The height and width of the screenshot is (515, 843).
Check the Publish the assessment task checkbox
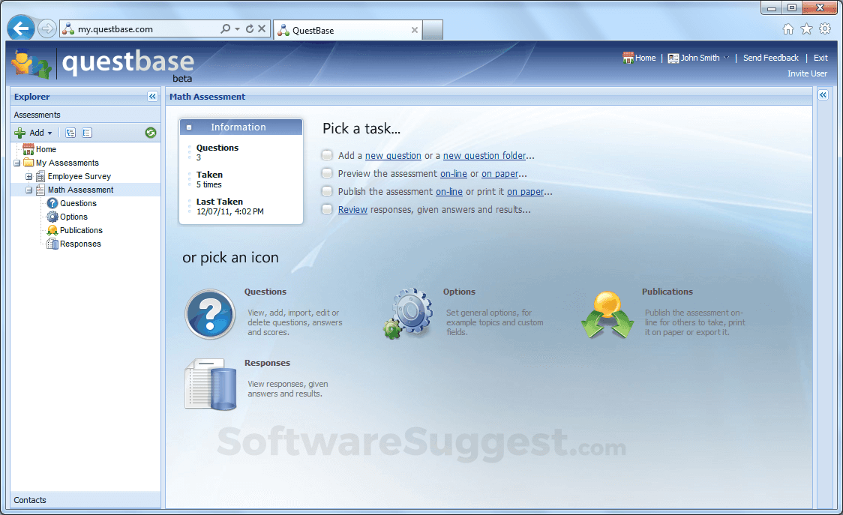click(x=327, y=191)
